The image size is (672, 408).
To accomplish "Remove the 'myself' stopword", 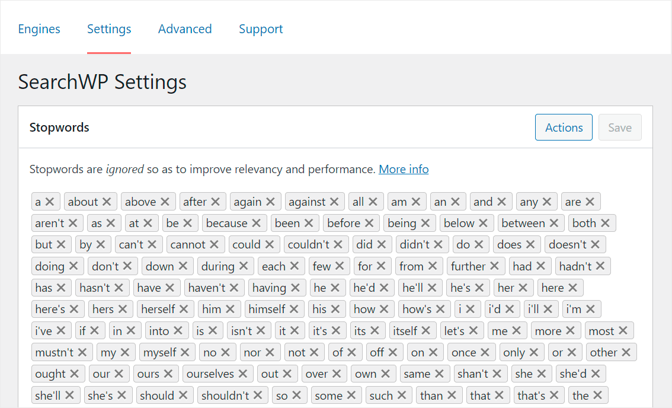I will [185, 352].
